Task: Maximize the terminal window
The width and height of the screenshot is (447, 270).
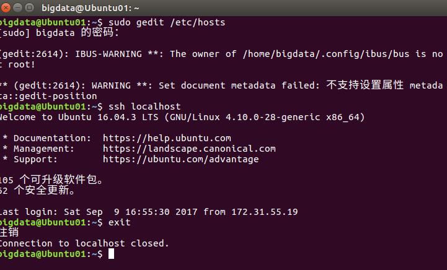Action: [29, 7]
